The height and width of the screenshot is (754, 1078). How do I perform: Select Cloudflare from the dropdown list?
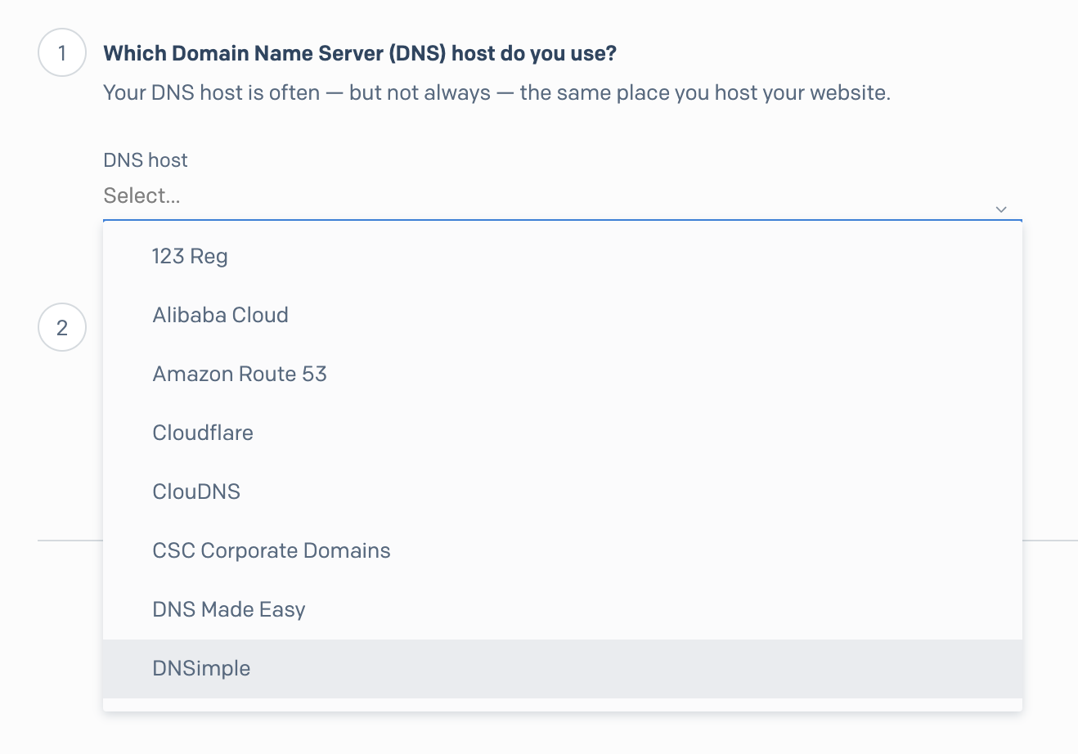[563, 433]
